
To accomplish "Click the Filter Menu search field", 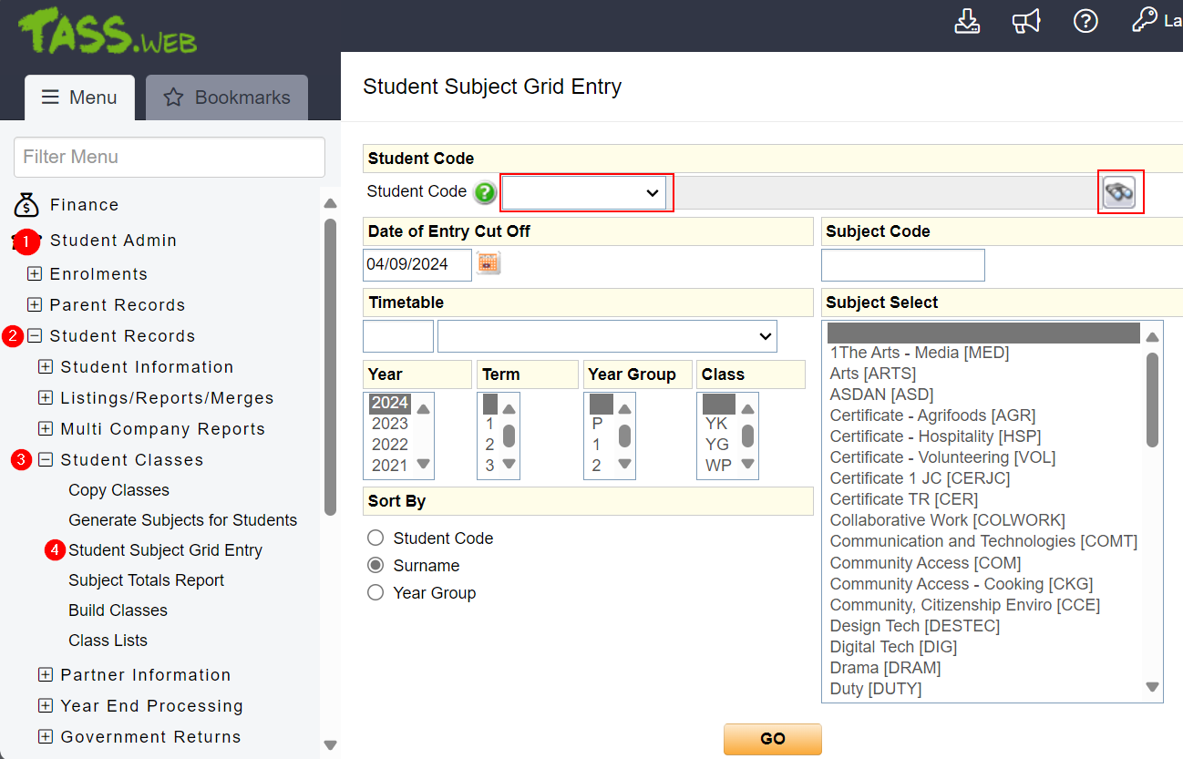I will coord(170,157).
